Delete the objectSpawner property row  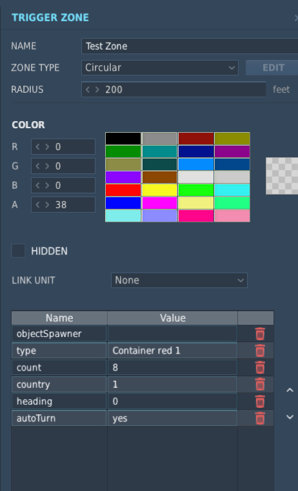260,334
